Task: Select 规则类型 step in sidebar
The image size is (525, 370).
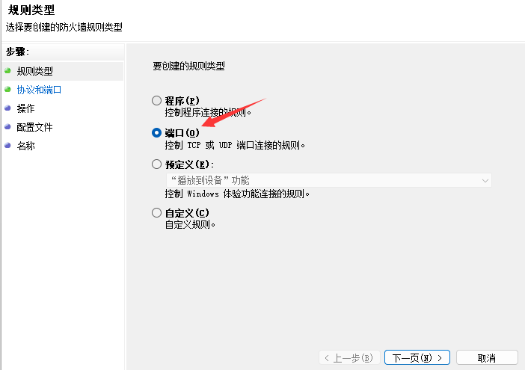Action: click(35, 71)
